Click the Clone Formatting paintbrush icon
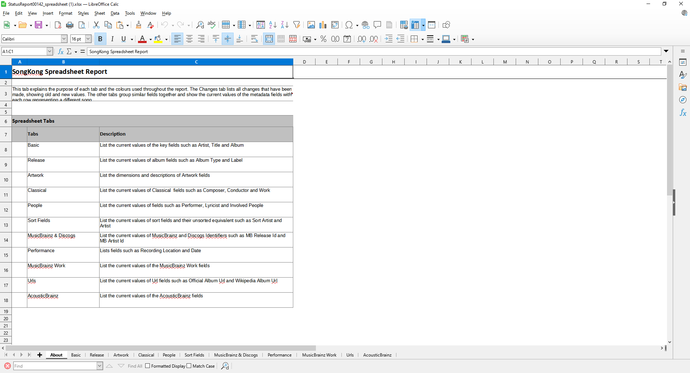 pos(138,25)
